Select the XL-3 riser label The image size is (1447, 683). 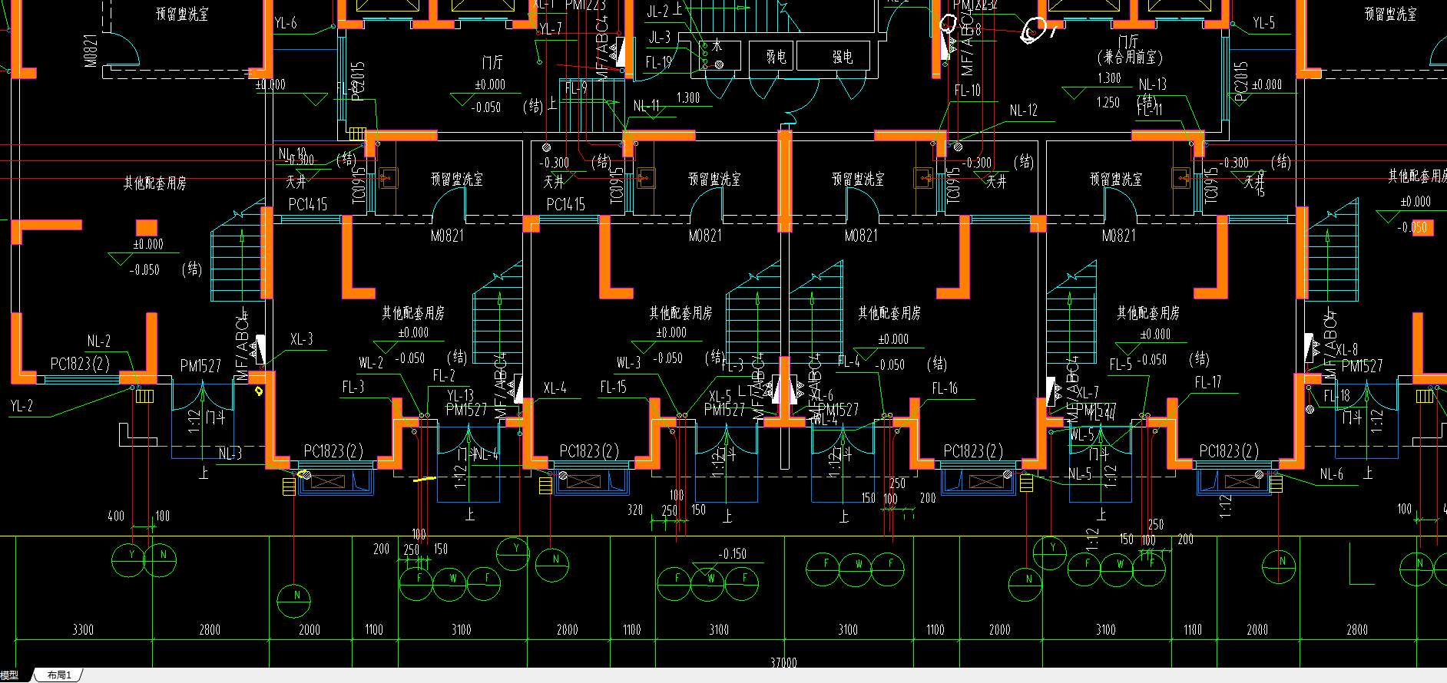point(302,339)
